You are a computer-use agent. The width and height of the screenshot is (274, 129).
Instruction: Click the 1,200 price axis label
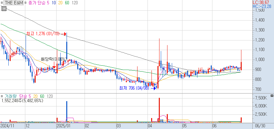[x=259, y=40]
